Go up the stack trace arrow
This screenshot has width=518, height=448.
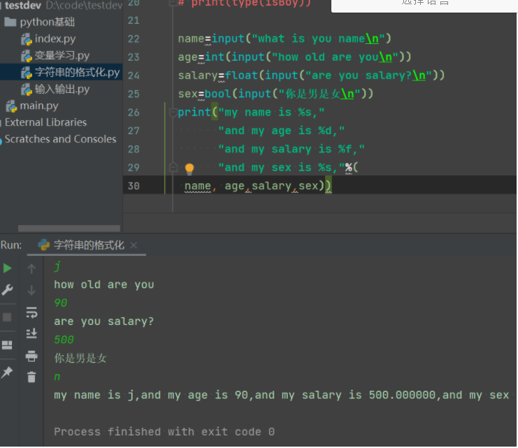pos(31,268)
